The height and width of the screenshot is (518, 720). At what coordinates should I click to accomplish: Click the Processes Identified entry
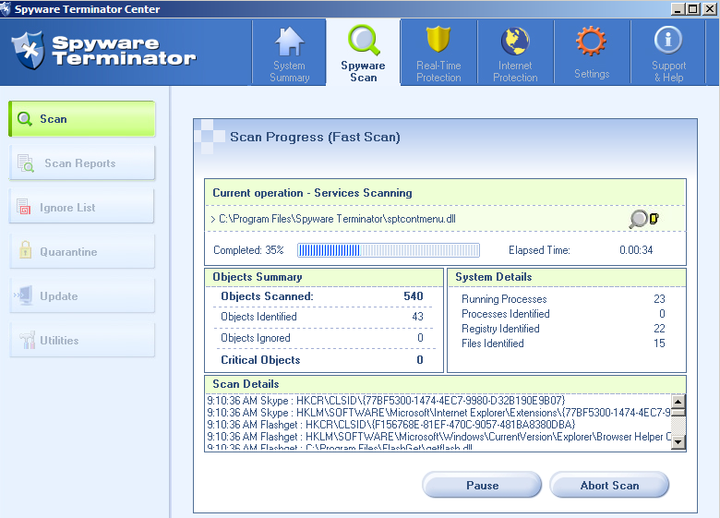coord(563,314)
